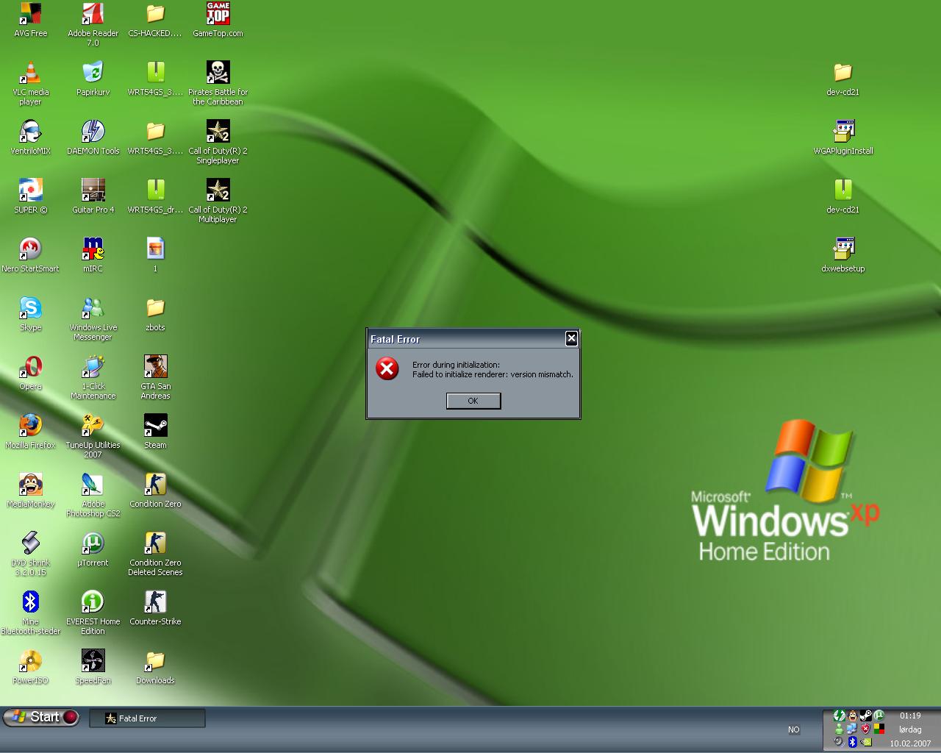Select Windows Live Messenger icon

point(93,318)
